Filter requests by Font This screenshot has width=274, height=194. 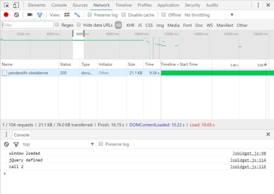[x=187, y=25]
